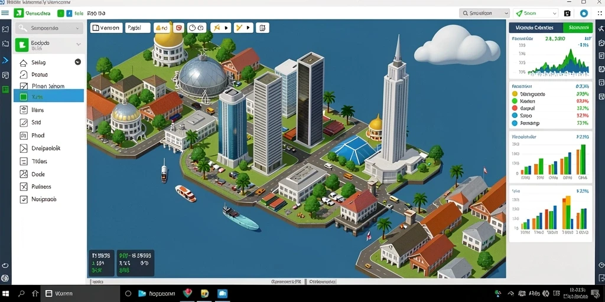Viewport: 605px width, 302px height.
Task: Toggle the Rulnecs checkbox
Action: pyautogui.click(x=24, y=187)
